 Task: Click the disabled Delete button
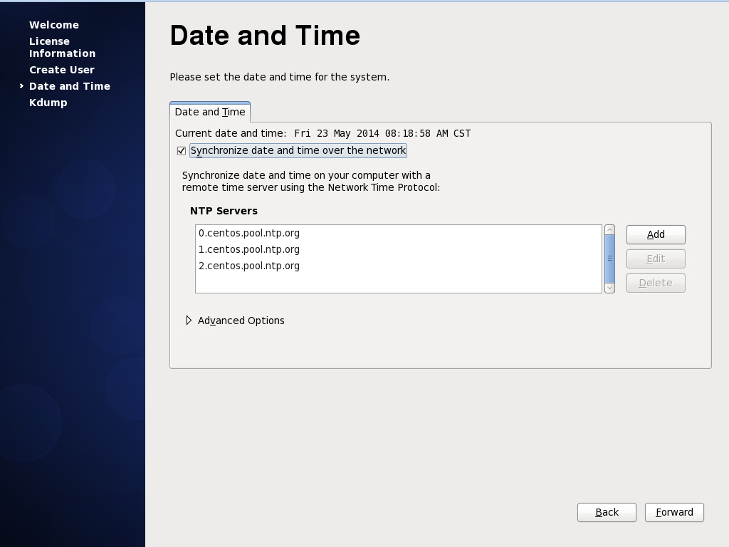656,283
